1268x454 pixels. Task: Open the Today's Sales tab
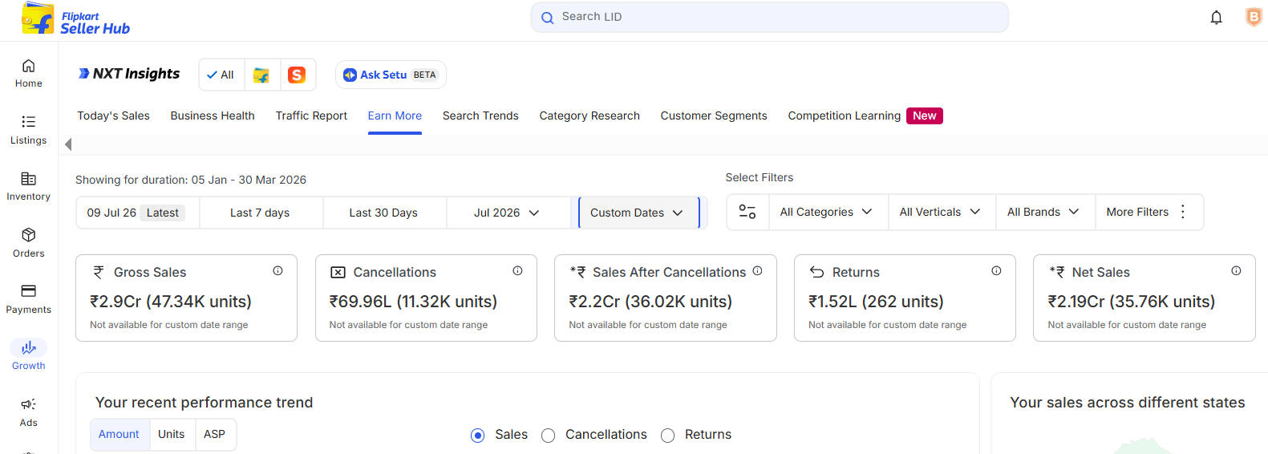[x=114, y=116]
